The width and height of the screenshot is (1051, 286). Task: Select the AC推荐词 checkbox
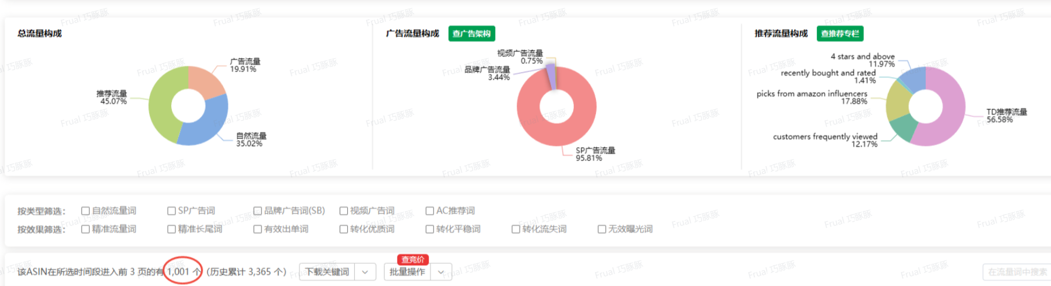[x=430, y=211]
